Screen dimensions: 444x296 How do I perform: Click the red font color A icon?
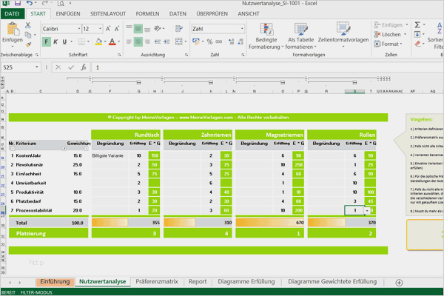coord(112,41)
